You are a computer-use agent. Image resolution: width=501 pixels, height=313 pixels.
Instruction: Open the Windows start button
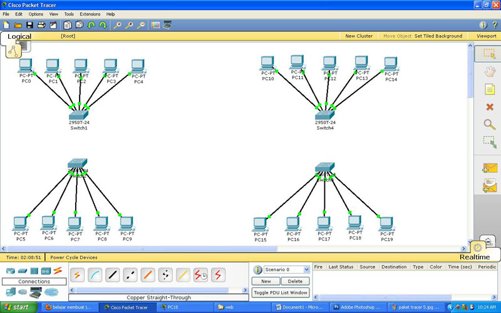coord(18,307)
